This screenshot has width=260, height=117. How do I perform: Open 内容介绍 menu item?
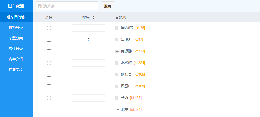click(16, 59)
